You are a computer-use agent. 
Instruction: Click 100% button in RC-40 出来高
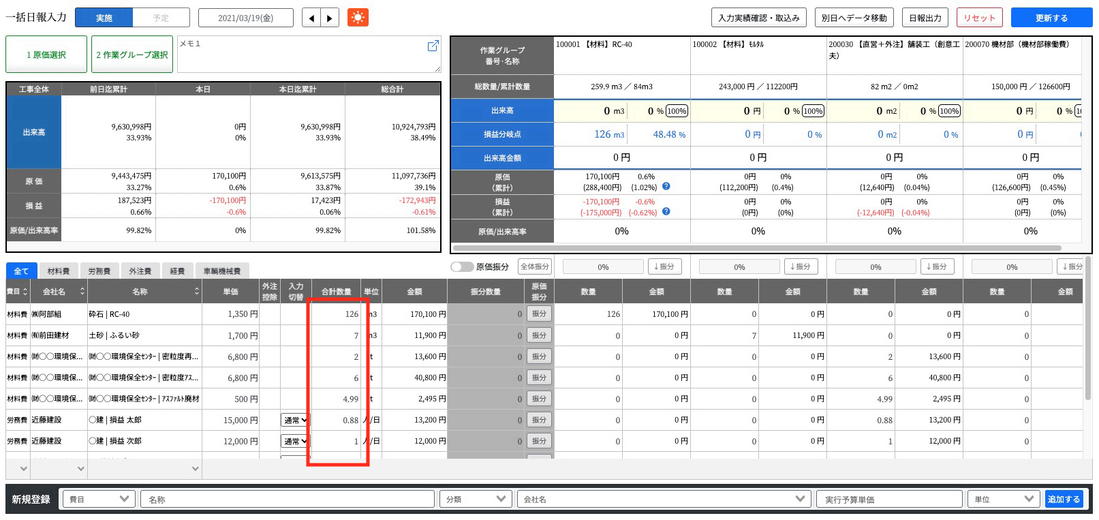click(x=677, y=111)
